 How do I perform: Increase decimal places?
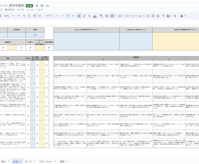[x=35, y=16]
